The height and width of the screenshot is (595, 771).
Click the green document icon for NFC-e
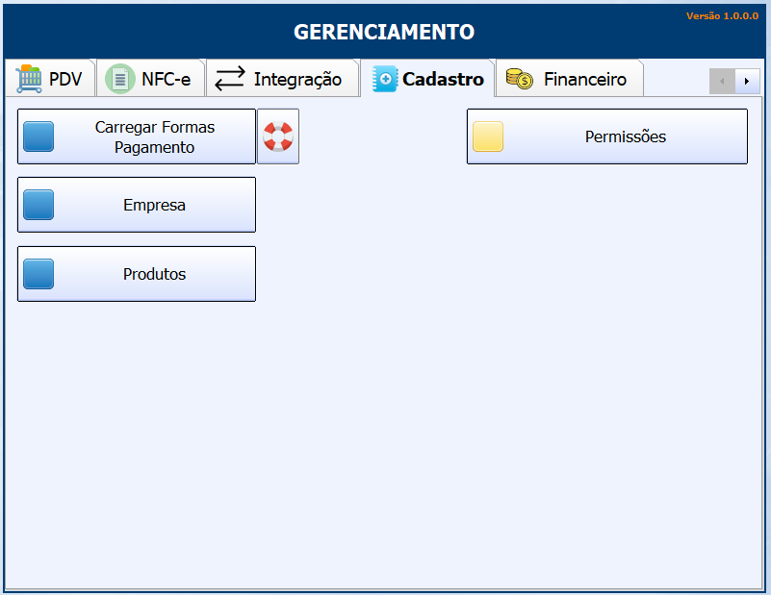(120, 79)
